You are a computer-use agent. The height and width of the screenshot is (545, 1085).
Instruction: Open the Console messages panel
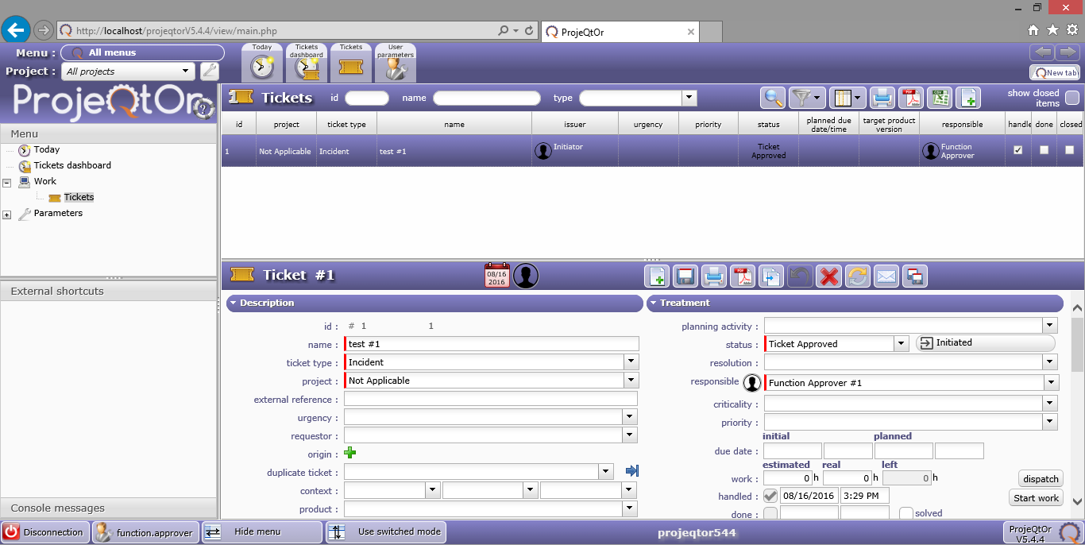coord(109,508)
